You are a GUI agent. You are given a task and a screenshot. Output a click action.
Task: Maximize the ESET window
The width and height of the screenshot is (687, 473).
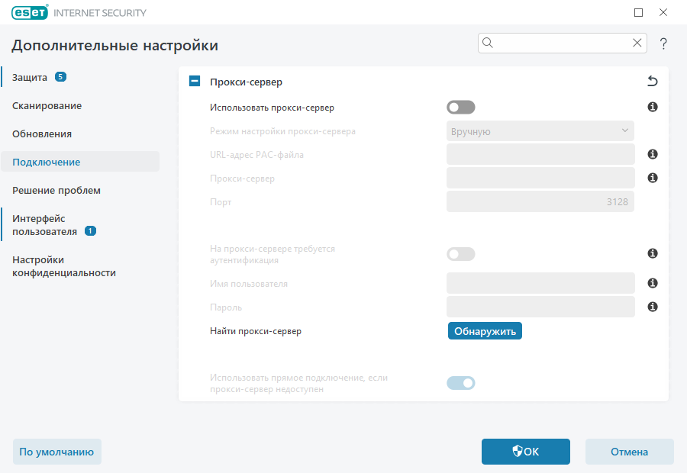point(638,13)
